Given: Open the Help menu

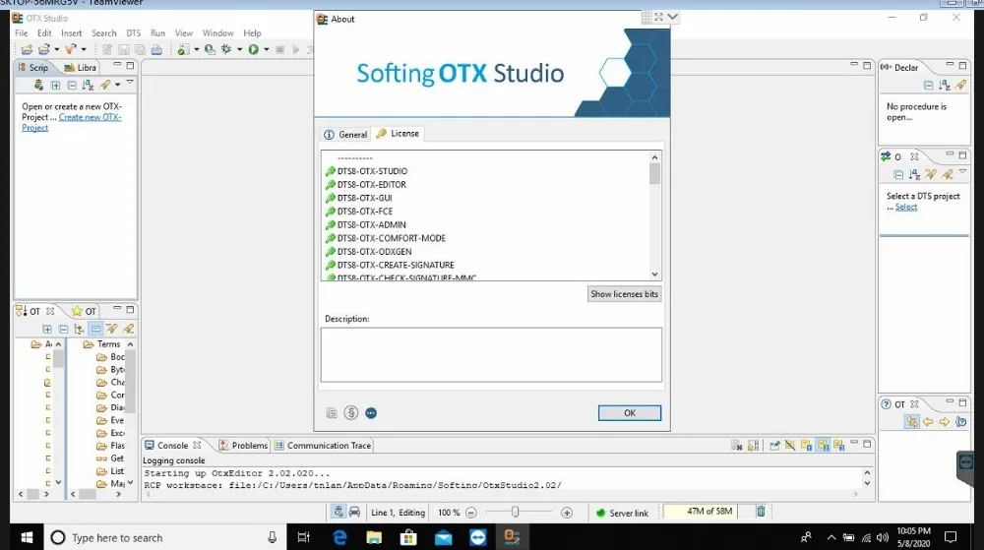Looking at the screenshot, I should click(252, 33).
